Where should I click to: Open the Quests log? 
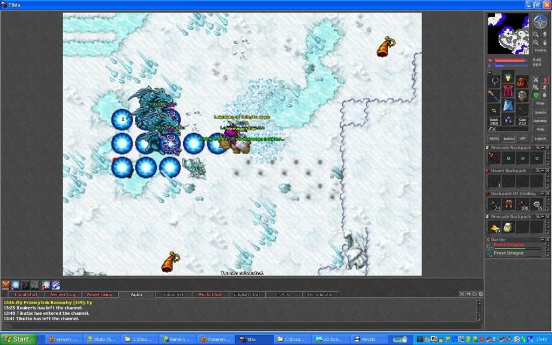click(x=540, y=112)
